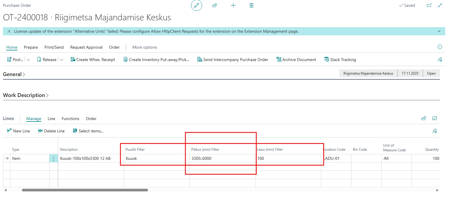Click the horizontal scrollbar of the lines grid
This screenshot has width=450, height=197.
85,190
